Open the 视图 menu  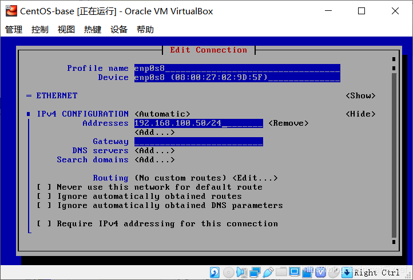click(x=66, y=30)
